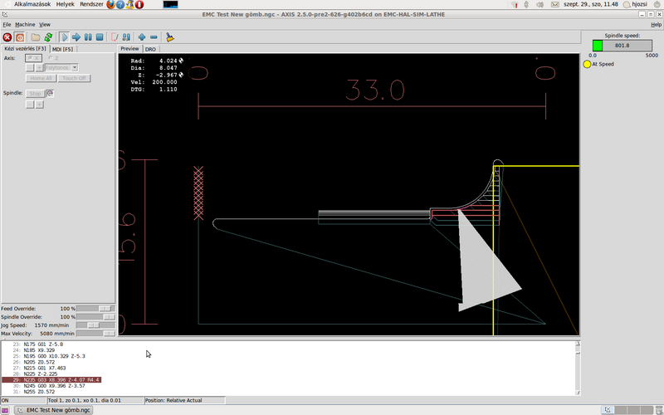Clear live plot with broom icon

click(x=169, y=37)
